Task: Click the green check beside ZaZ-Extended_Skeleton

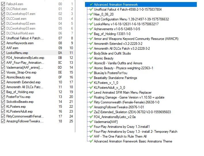Action: pos(91,112)
